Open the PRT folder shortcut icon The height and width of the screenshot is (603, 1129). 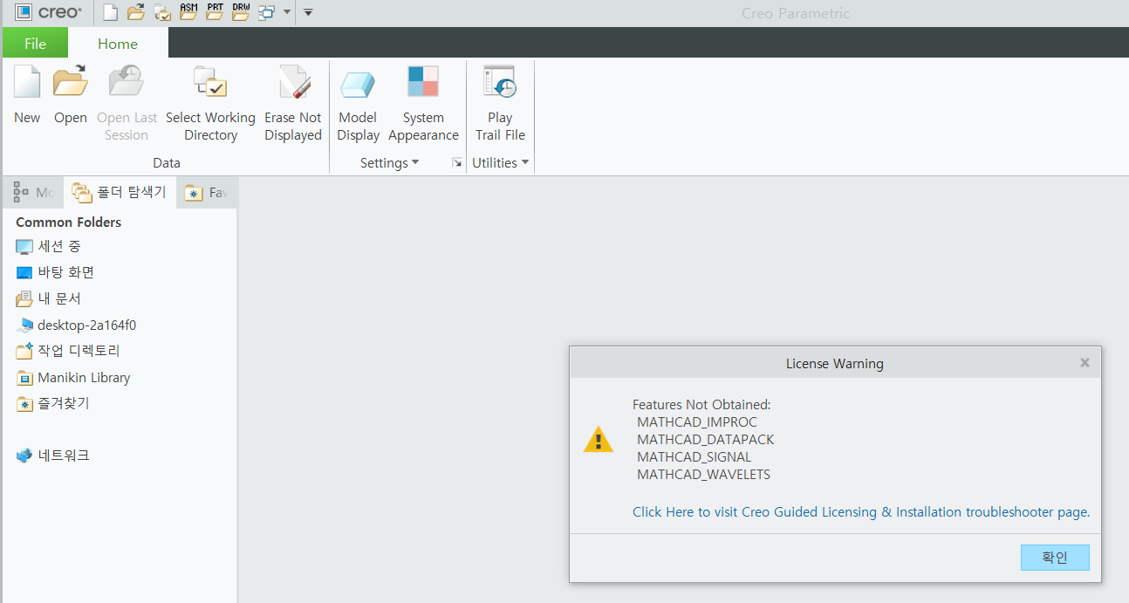click(x=215, y=12)
